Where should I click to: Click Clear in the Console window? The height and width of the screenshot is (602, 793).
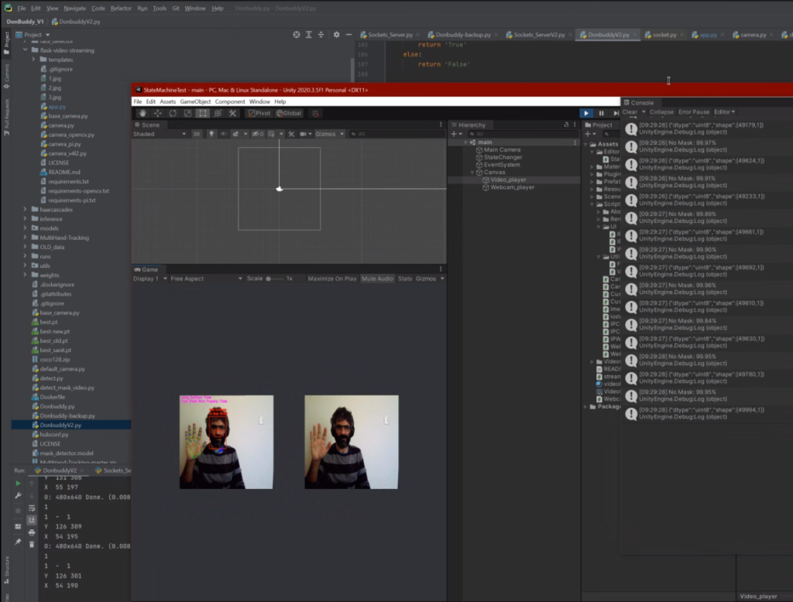(x=630, y=112)
